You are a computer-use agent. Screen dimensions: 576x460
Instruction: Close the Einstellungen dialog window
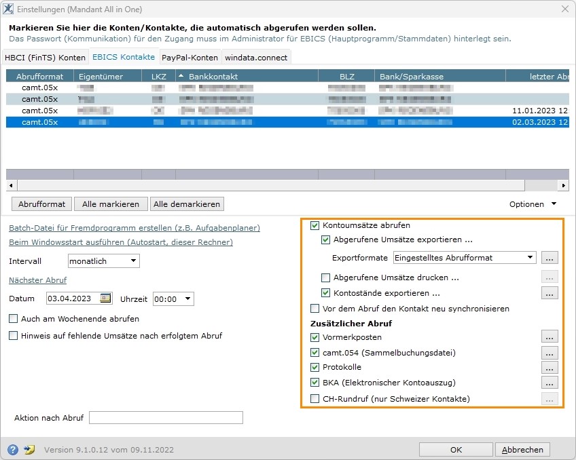click(x=565, y=9)
